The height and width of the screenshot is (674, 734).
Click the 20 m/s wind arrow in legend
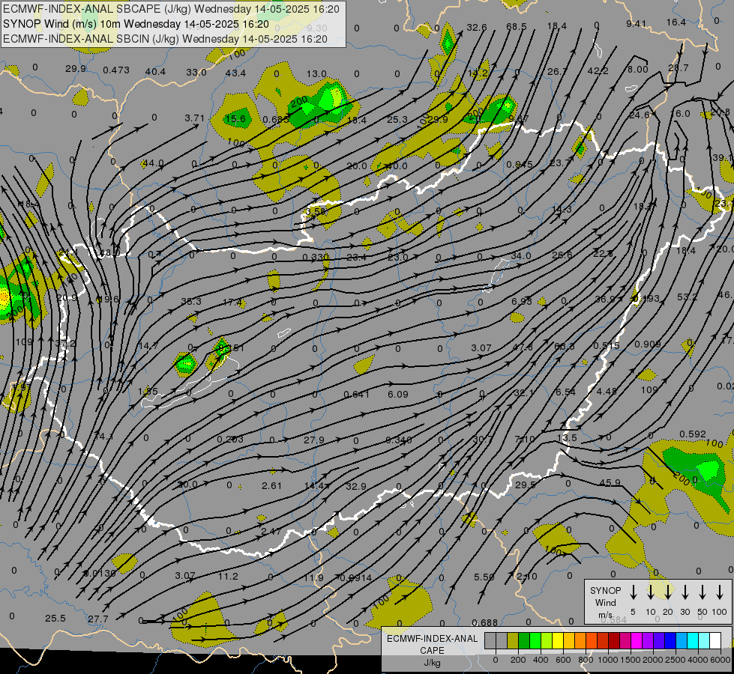pos(667,592)
